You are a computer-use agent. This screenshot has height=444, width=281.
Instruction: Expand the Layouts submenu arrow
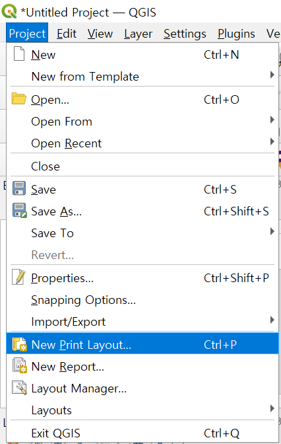[272, 408]
